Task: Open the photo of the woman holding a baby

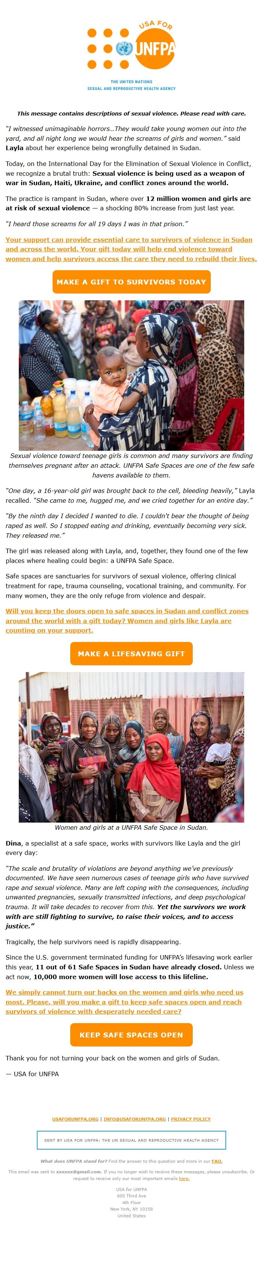Action: 131,375
